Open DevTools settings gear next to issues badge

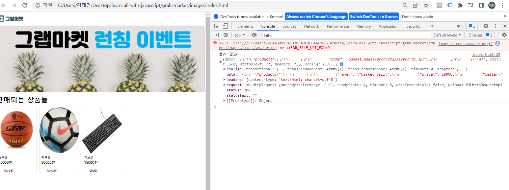(486, 26)
